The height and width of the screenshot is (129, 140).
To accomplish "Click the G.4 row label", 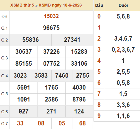I will click(4, 76).
